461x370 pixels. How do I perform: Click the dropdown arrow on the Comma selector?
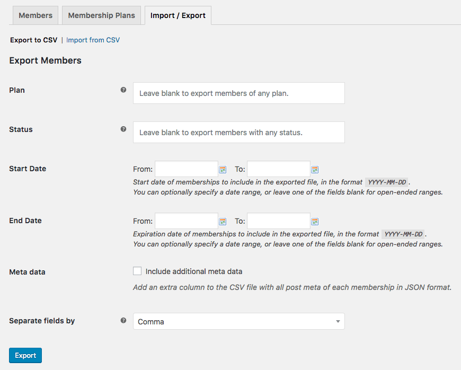(338, 321)
